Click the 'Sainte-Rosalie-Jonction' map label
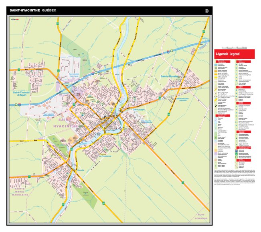Screen dimensions: 261x232 coord(183,100)
